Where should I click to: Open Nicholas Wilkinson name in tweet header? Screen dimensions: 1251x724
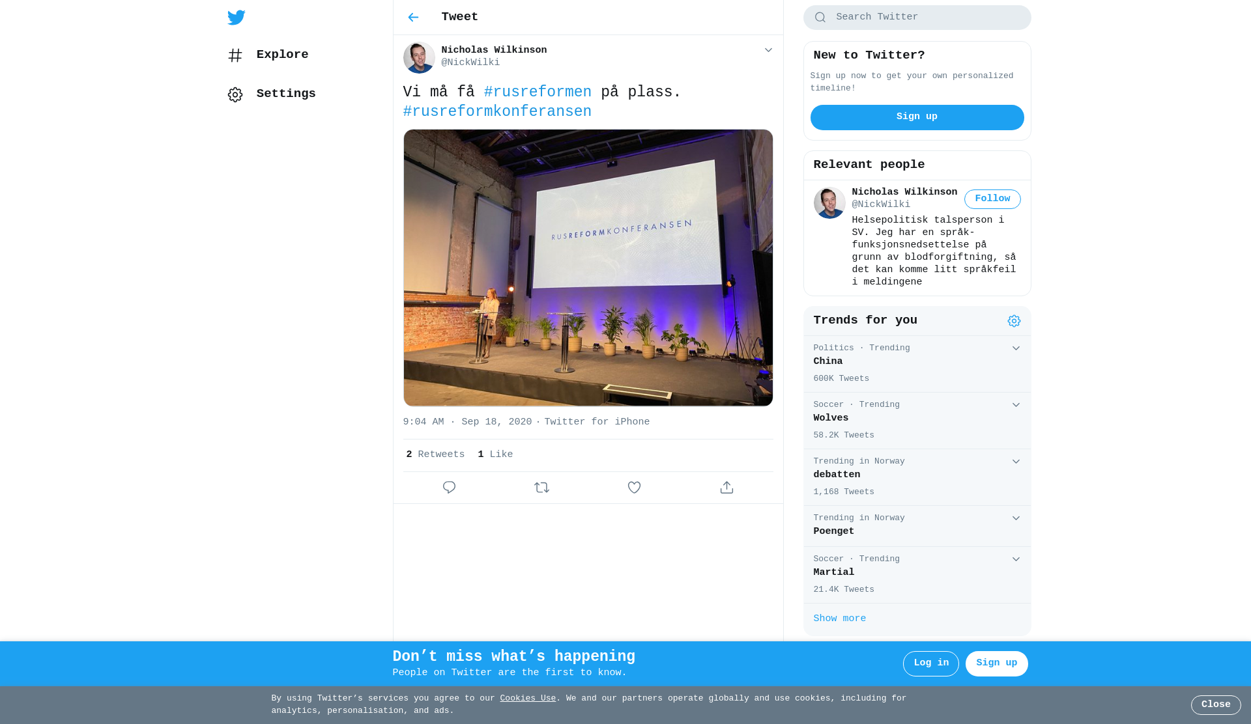(494, 50)
